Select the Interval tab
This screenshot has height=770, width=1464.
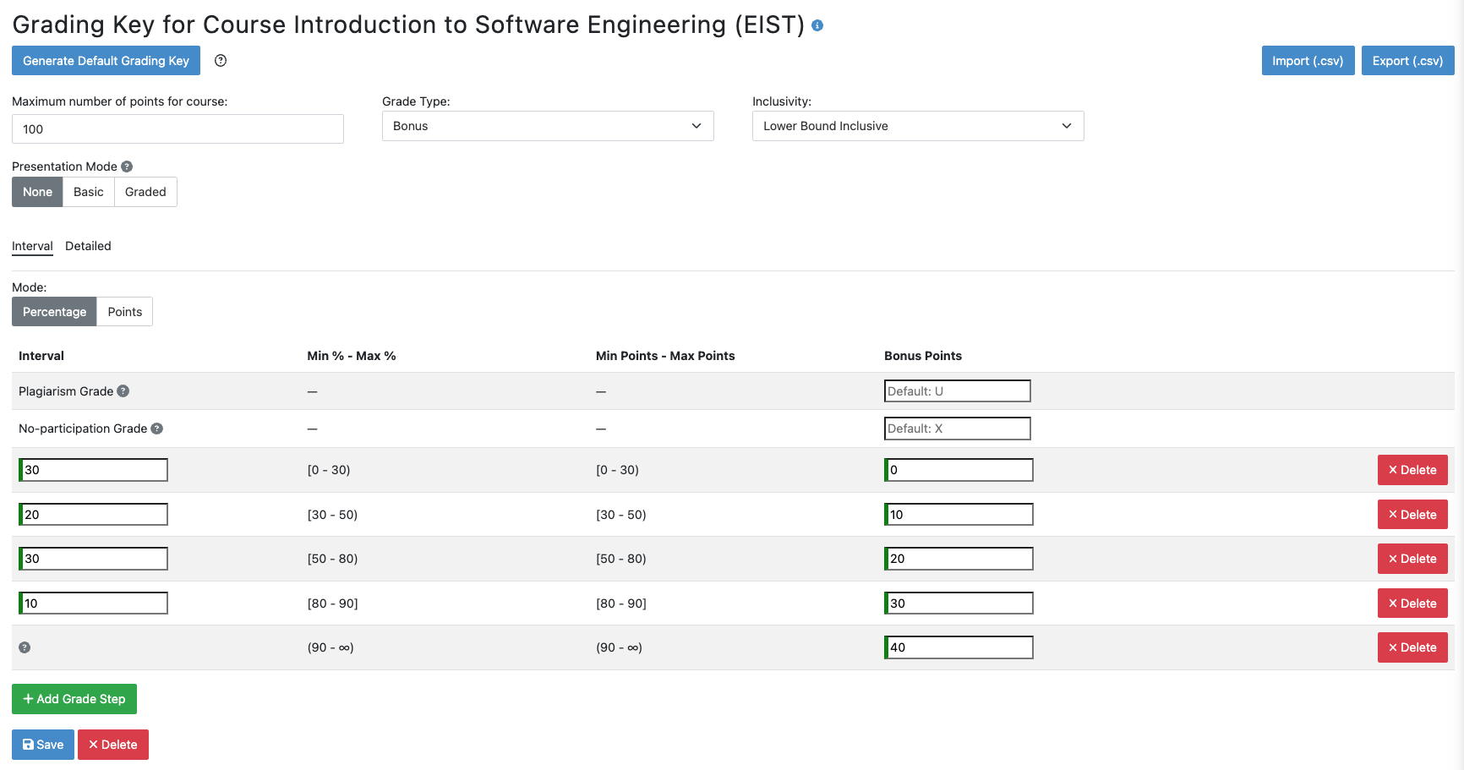32,246
